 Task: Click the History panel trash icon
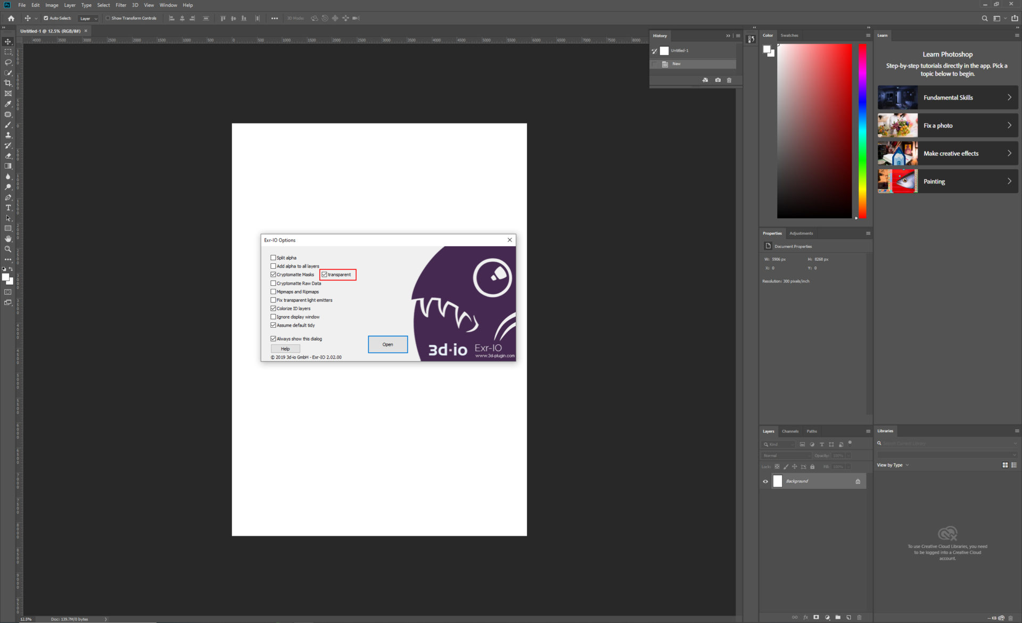[729, 80]
